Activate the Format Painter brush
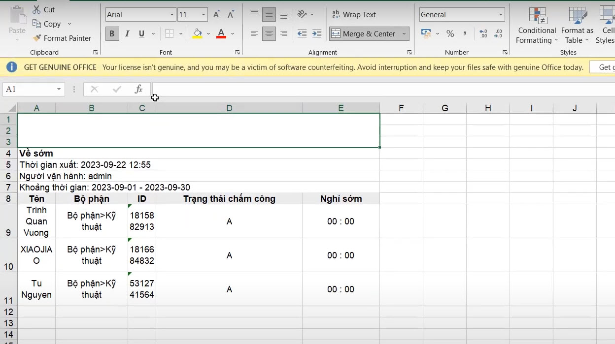This screenshot has height=344, width=615. tap(37, 38)
